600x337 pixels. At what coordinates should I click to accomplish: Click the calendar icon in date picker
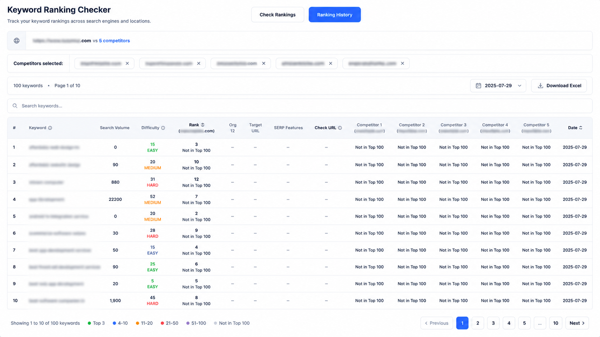click(x=478, y=86)
